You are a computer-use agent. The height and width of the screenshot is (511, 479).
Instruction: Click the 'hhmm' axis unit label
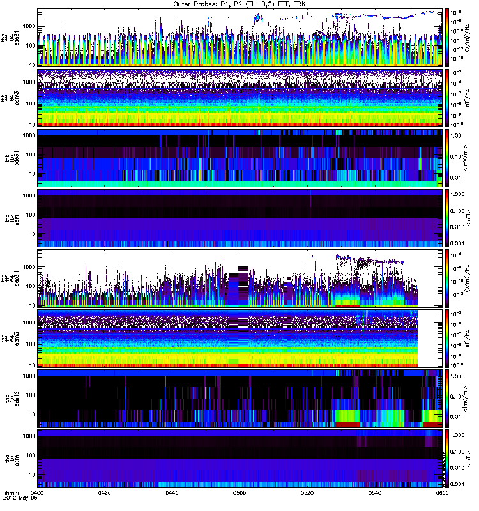pyautogui.click(x=11, y=492)
